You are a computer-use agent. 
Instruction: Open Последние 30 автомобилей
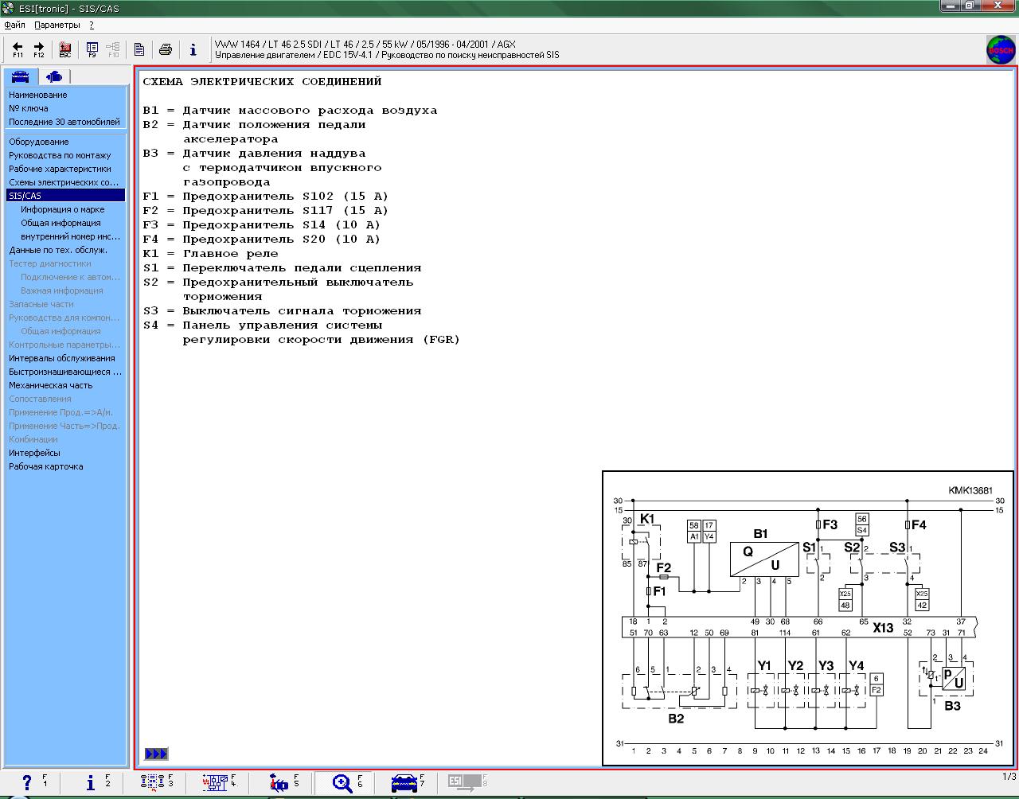click(x=64, y=122)
